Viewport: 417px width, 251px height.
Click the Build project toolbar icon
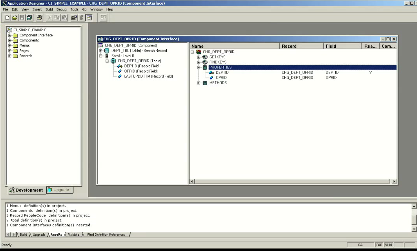click(x=81, y=18)
